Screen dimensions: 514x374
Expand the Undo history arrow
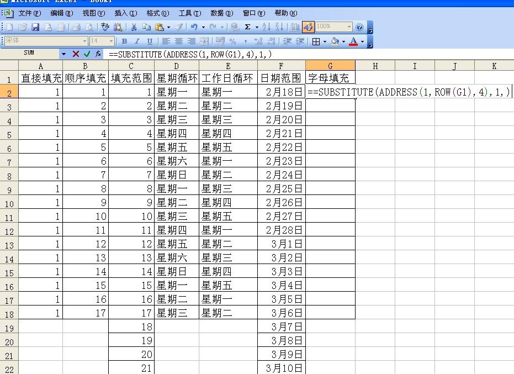click(x=203, y=27)
